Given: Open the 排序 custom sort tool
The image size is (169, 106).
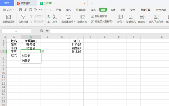Looking at the screenshot, I should coord(55,19).
